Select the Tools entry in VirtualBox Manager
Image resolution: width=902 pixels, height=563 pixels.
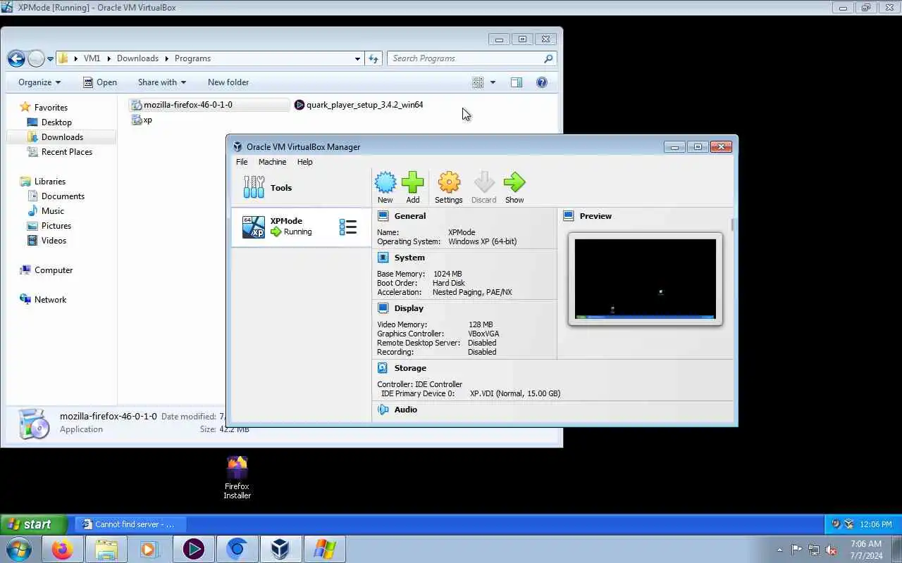[x=301, y=188]
